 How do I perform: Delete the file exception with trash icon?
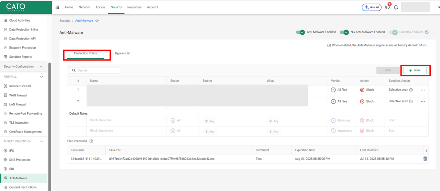[x=425, y=159]
